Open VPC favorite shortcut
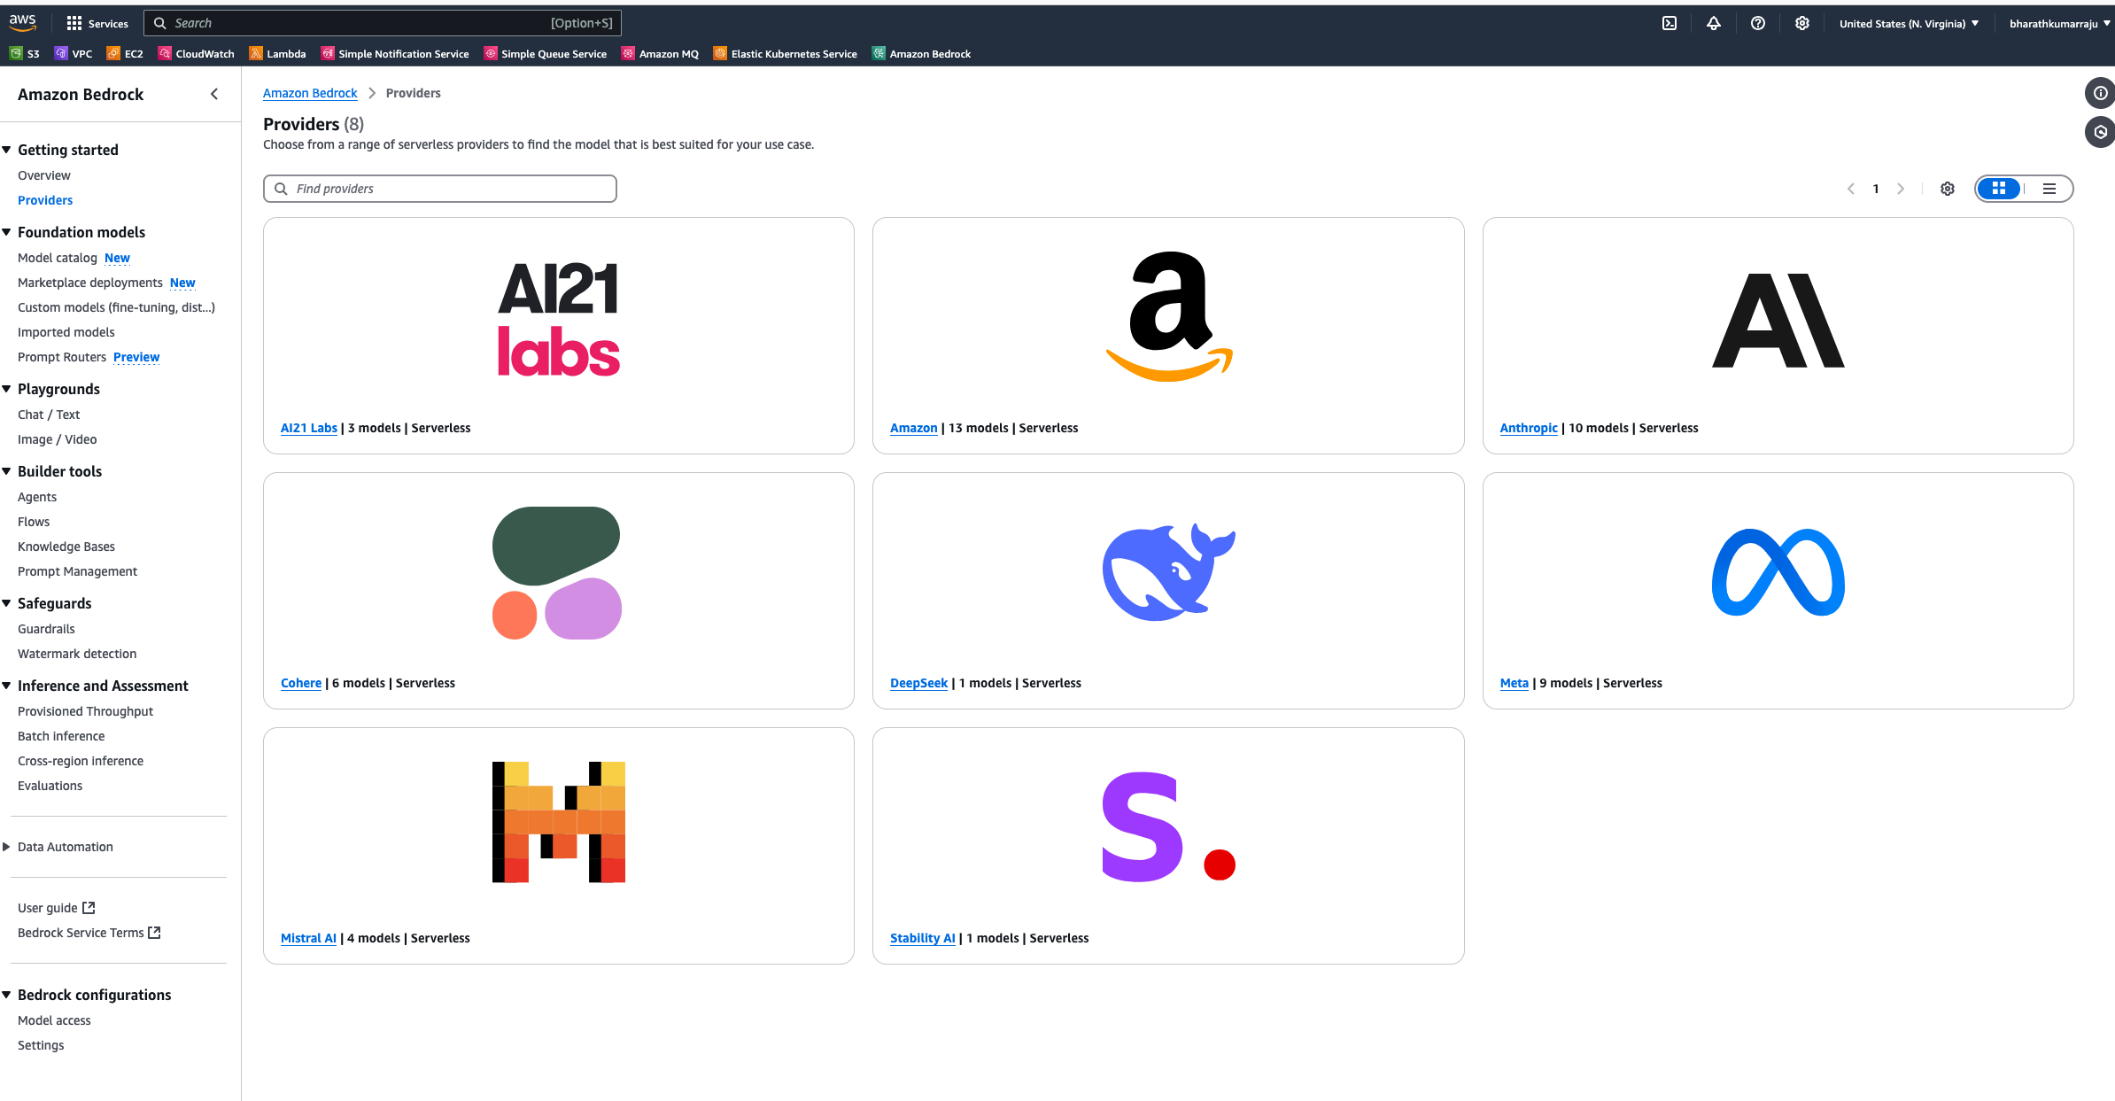The width and height of the screenshot is (2115, 1101). (74, 54)
